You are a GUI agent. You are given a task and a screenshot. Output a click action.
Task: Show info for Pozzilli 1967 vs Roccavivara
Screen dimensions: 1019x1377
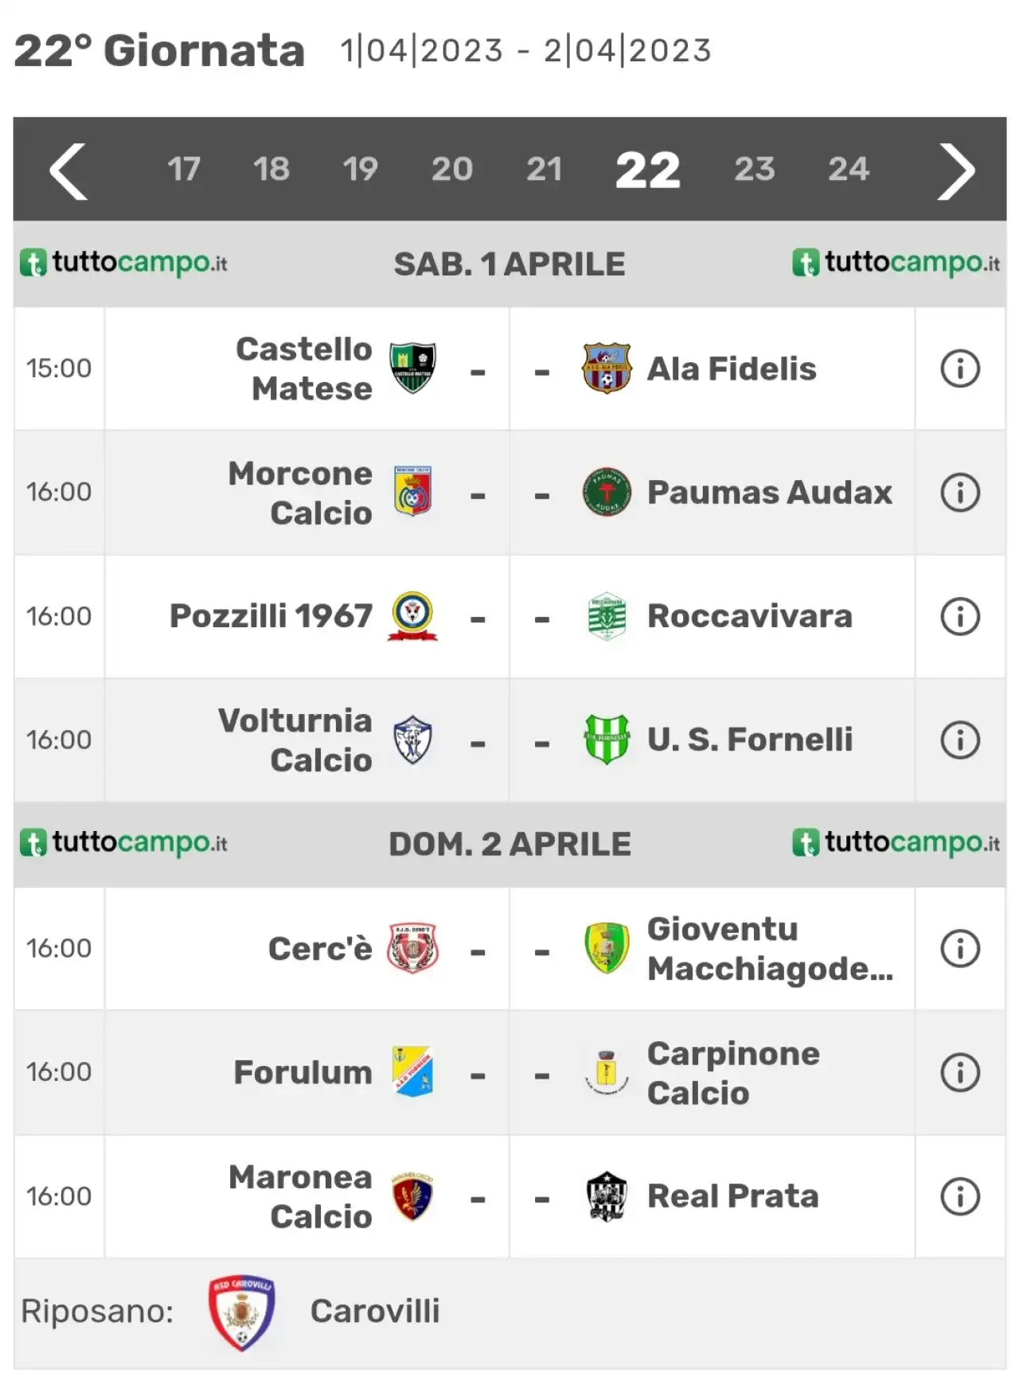click(960, 616)
